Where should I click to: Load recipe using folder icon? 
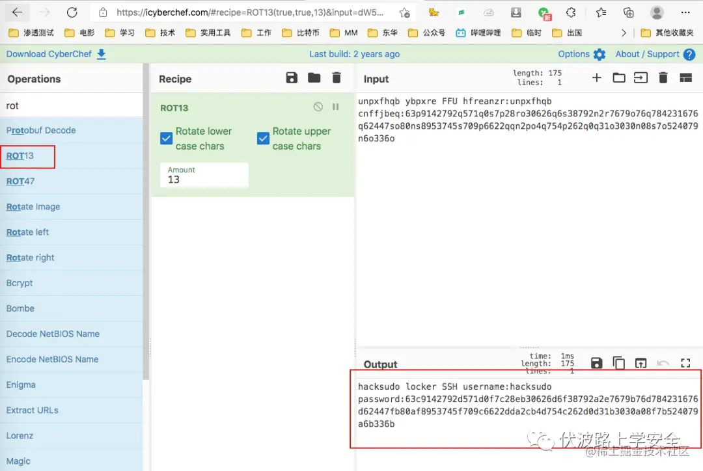point(314,77)
